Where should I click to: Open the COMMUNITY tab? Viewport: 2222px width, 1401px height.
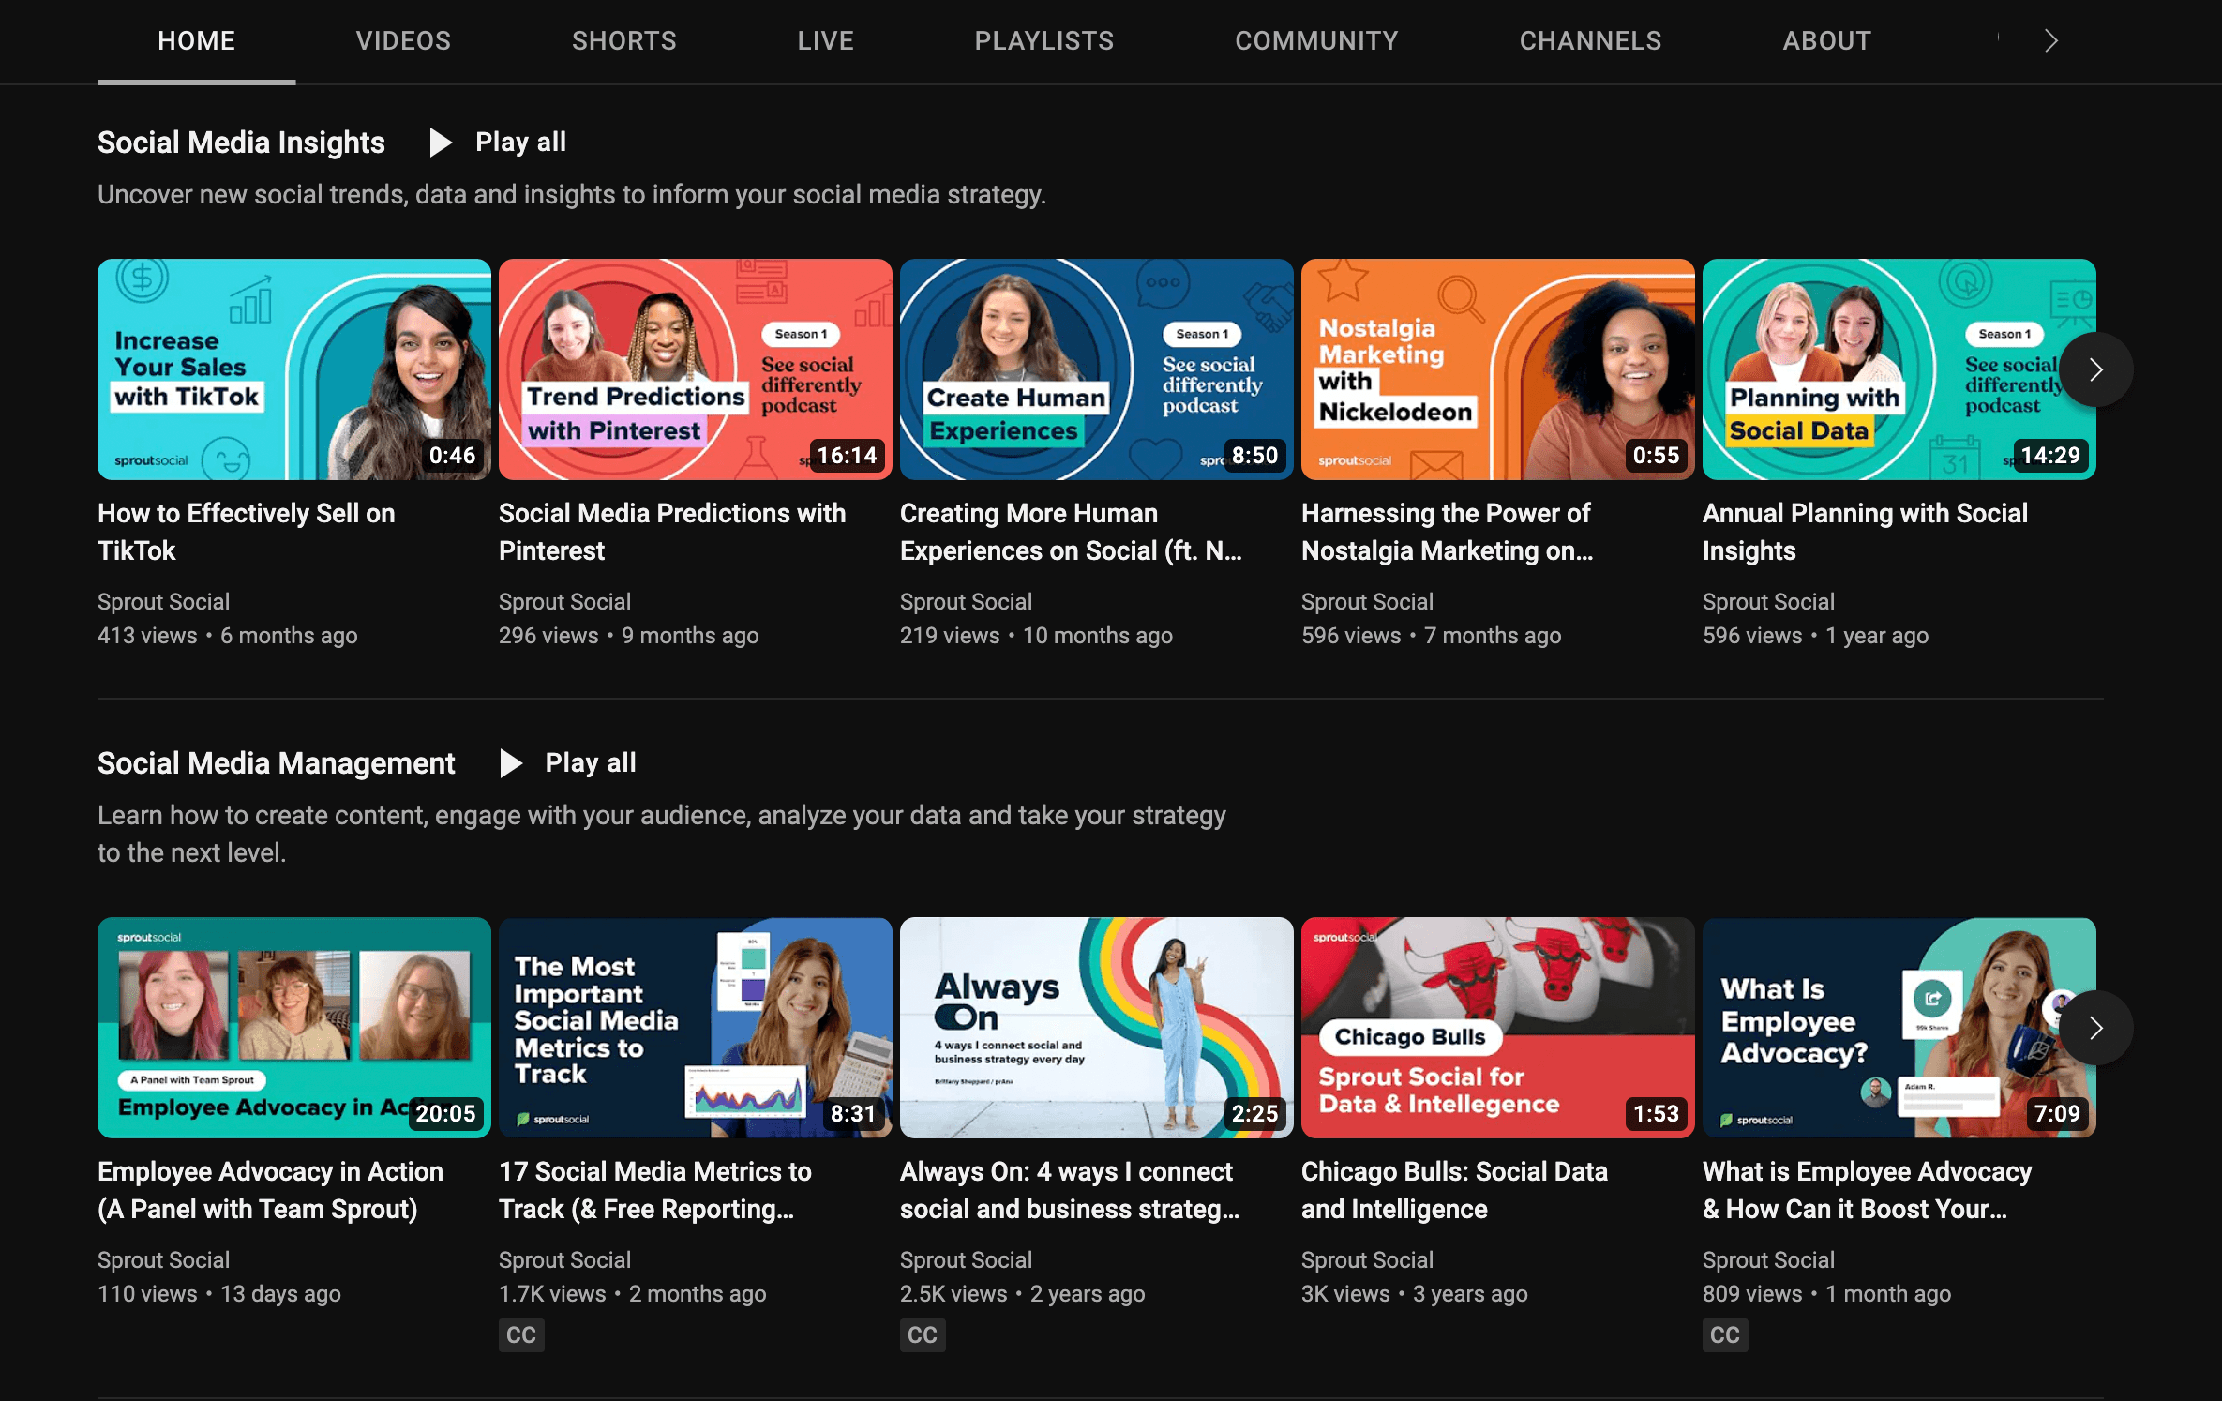(1316, 42)
